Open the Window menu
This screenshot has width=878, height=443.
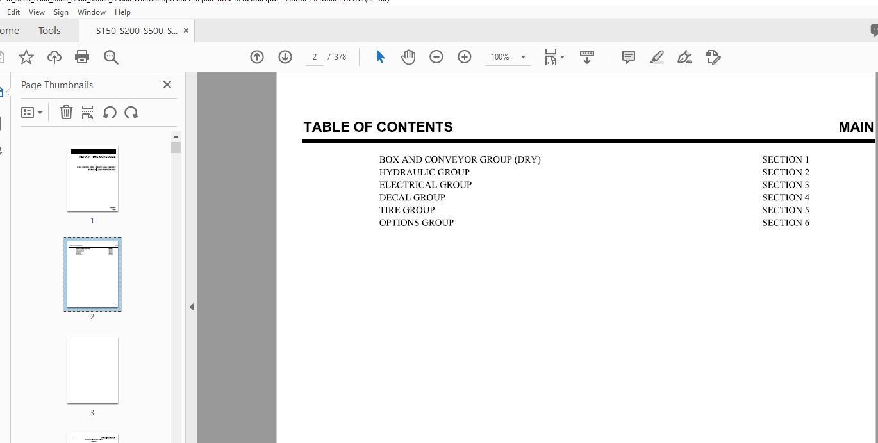point(92,12)
